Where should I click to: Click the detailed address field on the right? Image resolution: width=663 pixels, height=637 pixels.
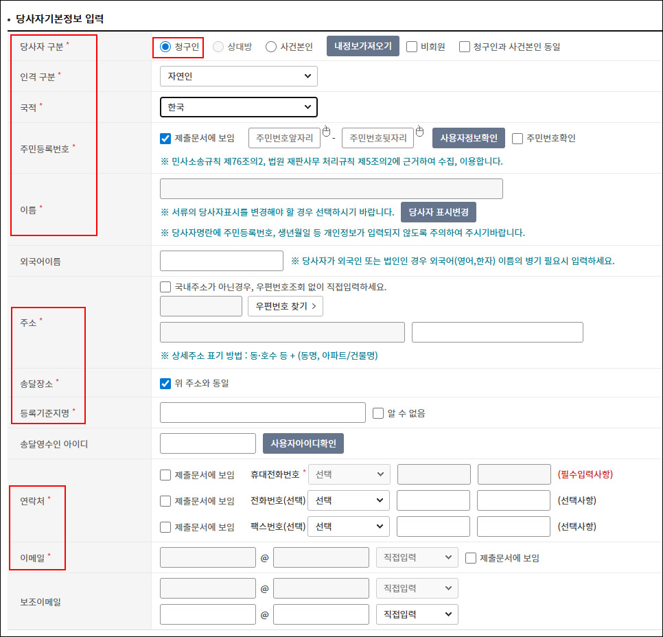pyautogui.click(x=497, y=332)
